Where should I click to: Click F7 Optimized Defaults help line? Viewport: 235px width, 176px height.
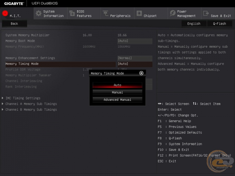180,132
